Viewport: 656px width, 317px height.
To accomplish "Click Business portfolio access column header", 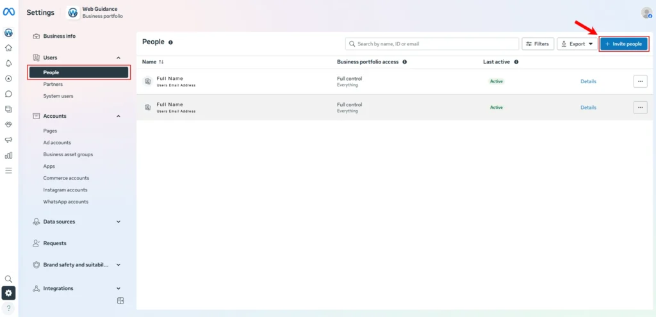I will tap(367, 62).
